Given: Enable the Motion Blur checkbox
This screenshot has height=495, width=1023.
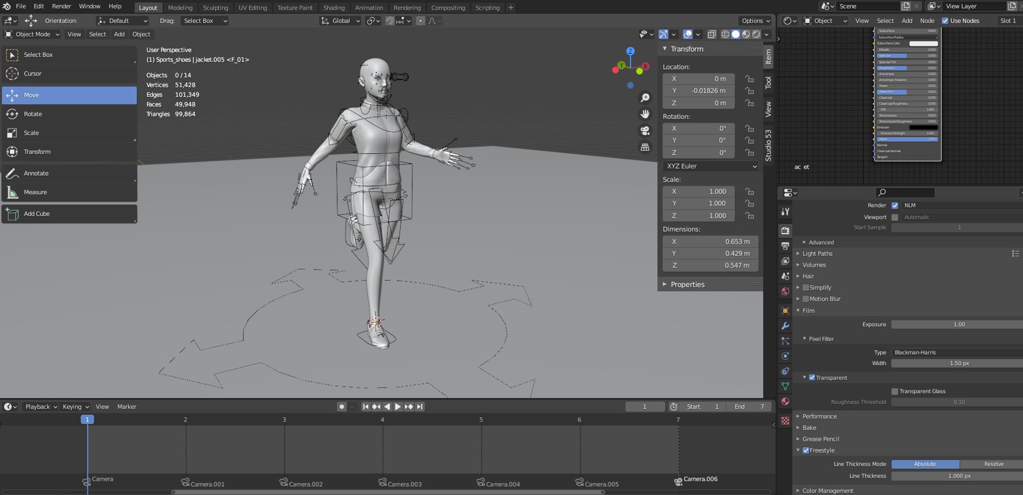Looking at the screenshot, I should click(x=806, y=299).
